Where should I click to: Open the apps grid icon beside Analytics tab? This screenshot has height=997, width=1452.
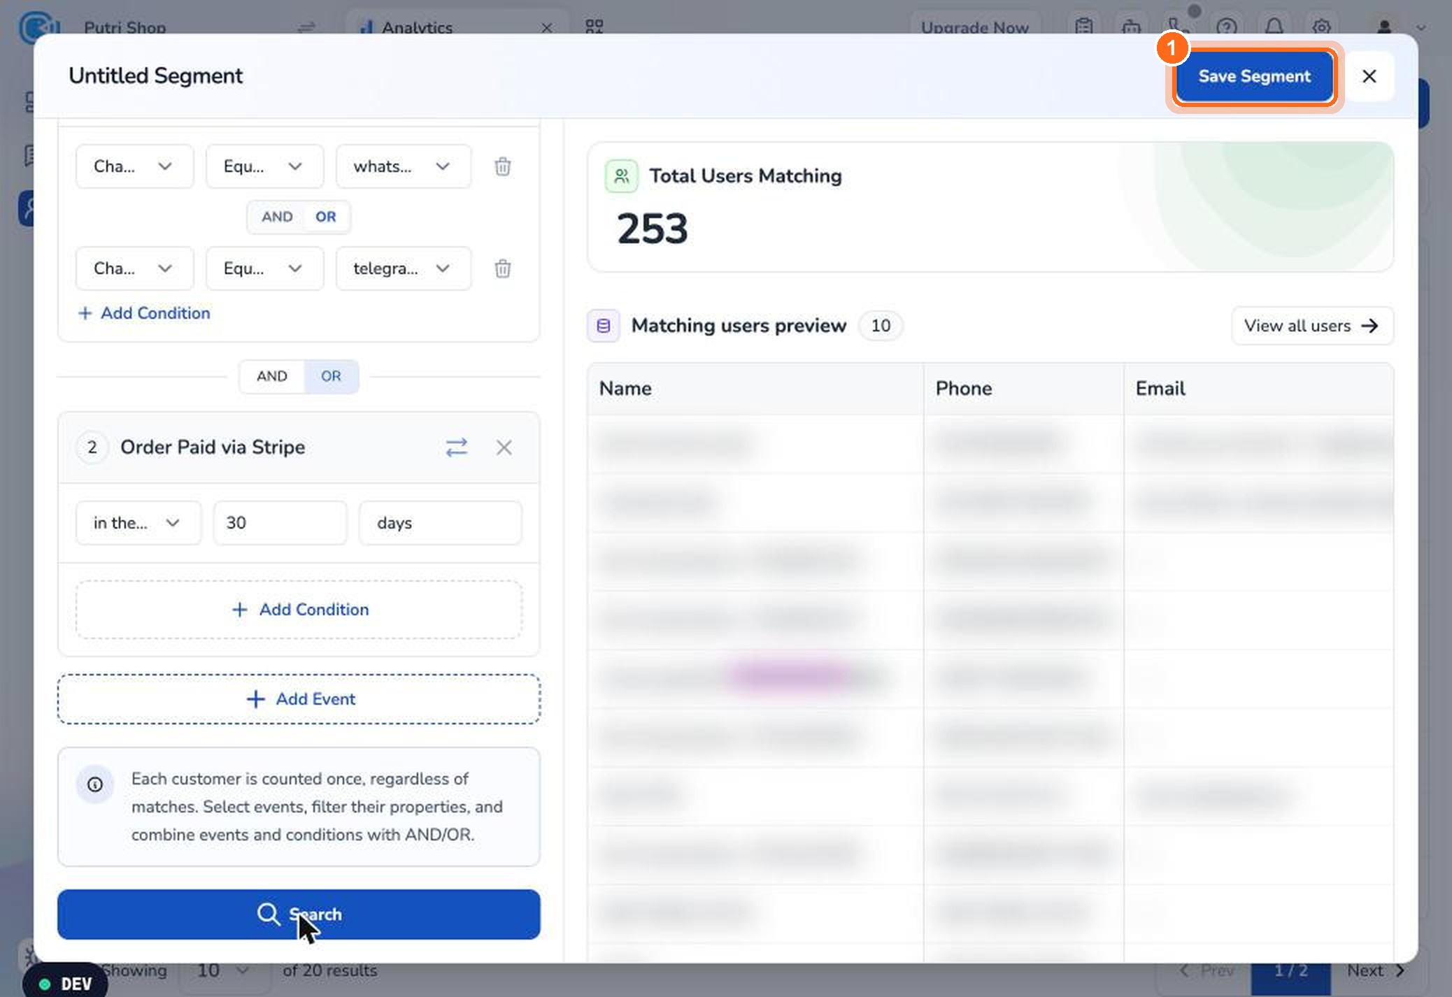(594, 27)
